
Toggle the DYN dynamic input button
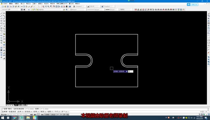pyautogui.click(x=61, y=114)
